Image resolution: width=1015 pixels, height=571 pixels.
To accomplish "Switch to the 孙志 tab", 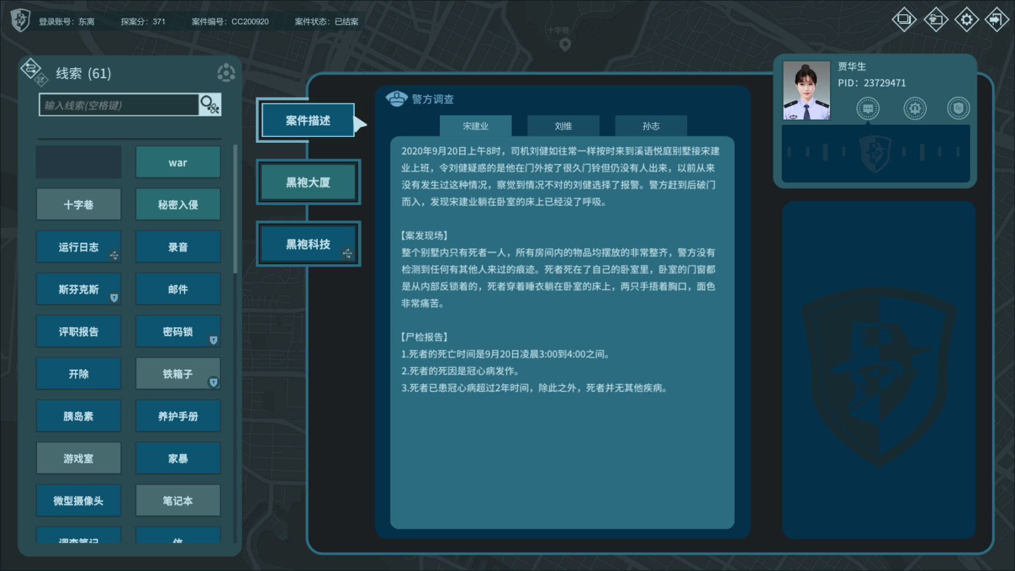I will point(651,126).
